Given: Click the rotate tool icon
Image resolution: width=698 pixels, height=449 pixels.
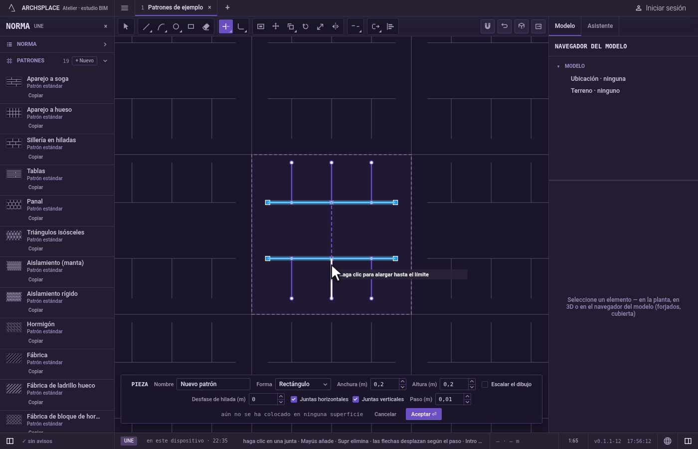Looking at the screenshot, I should pos(306,26).
